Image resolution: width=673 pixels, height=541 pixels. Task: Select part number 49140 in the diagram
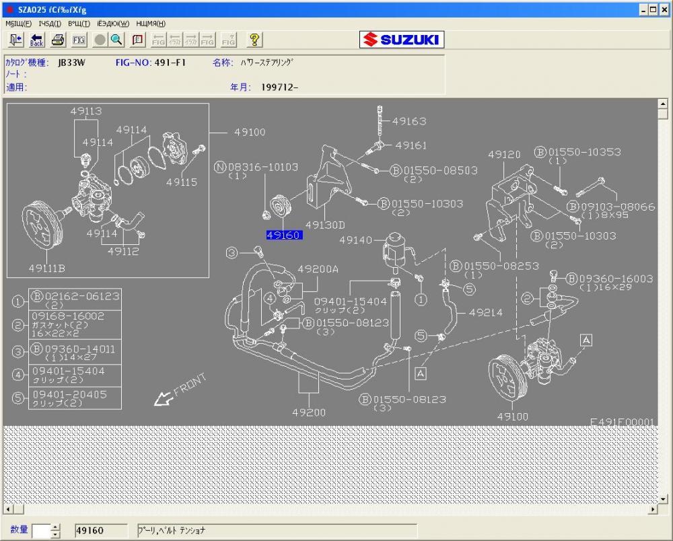(355, 240)
